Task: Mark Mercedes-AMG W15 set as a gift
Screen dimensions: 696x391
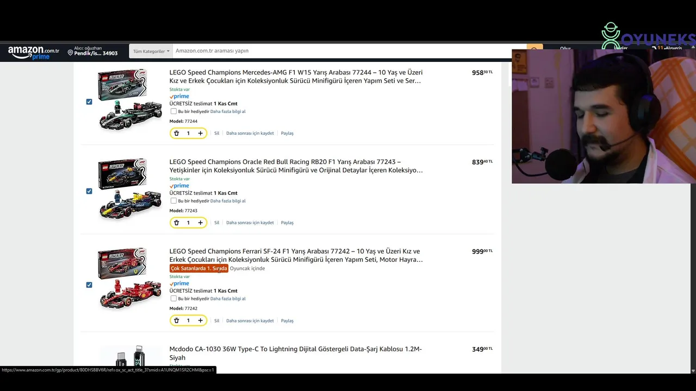Action: tap(173, 111)
